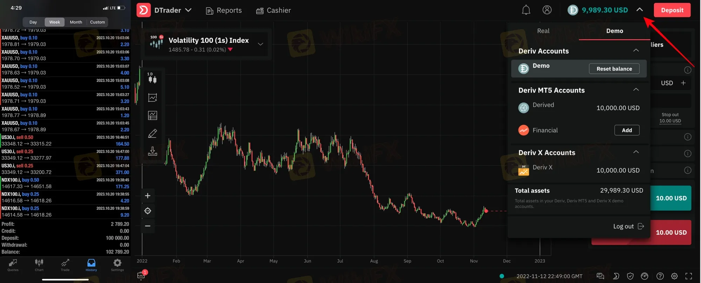The height and width of the screenshot is (283, 701).
Task: Open live chat icon in footer
Action: [x=600, y=276]
